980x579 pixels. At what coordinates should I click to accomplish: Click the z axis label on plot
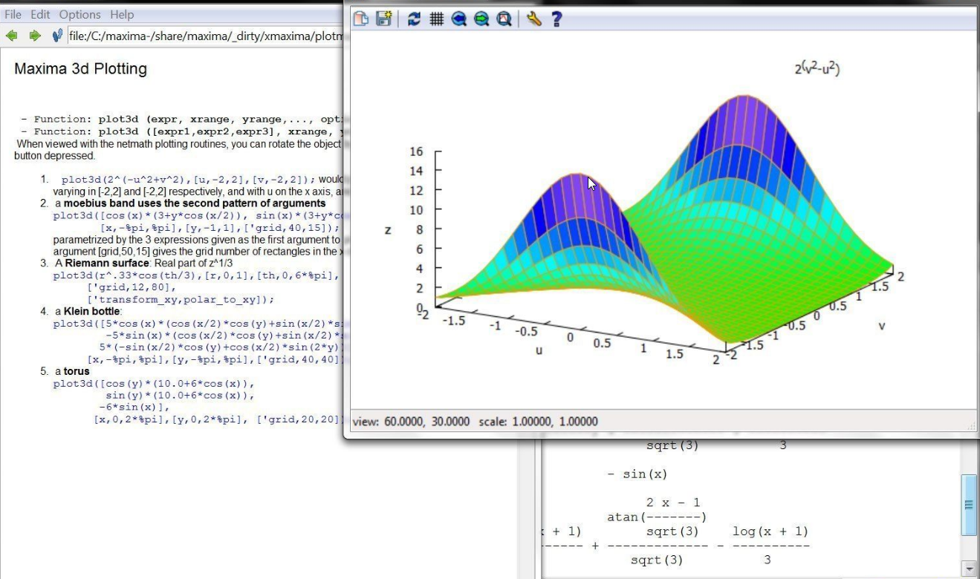(387, 230)
